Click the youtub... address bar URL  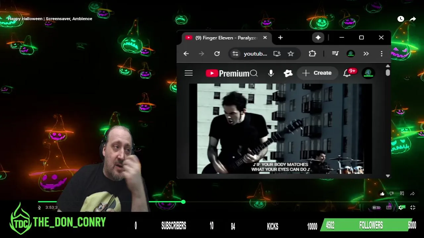255,54
